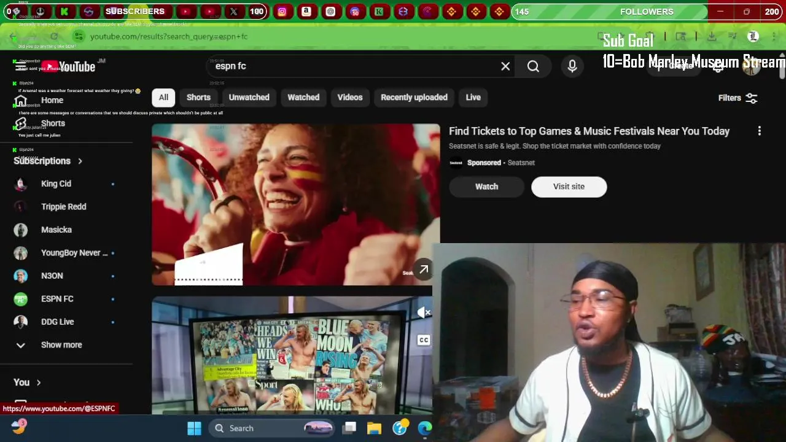Open the ad's external link arrow

coord(424,269)
